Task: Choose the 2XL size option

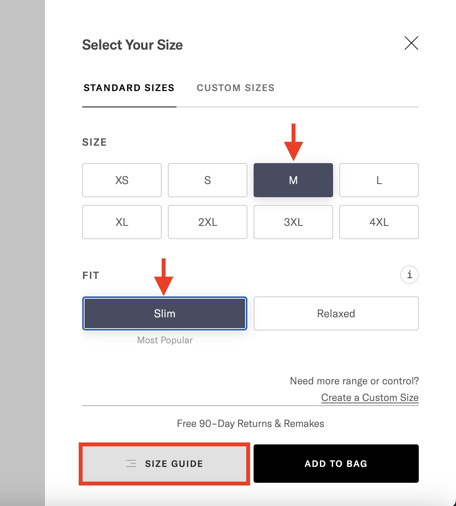Action: pos(207,222)
